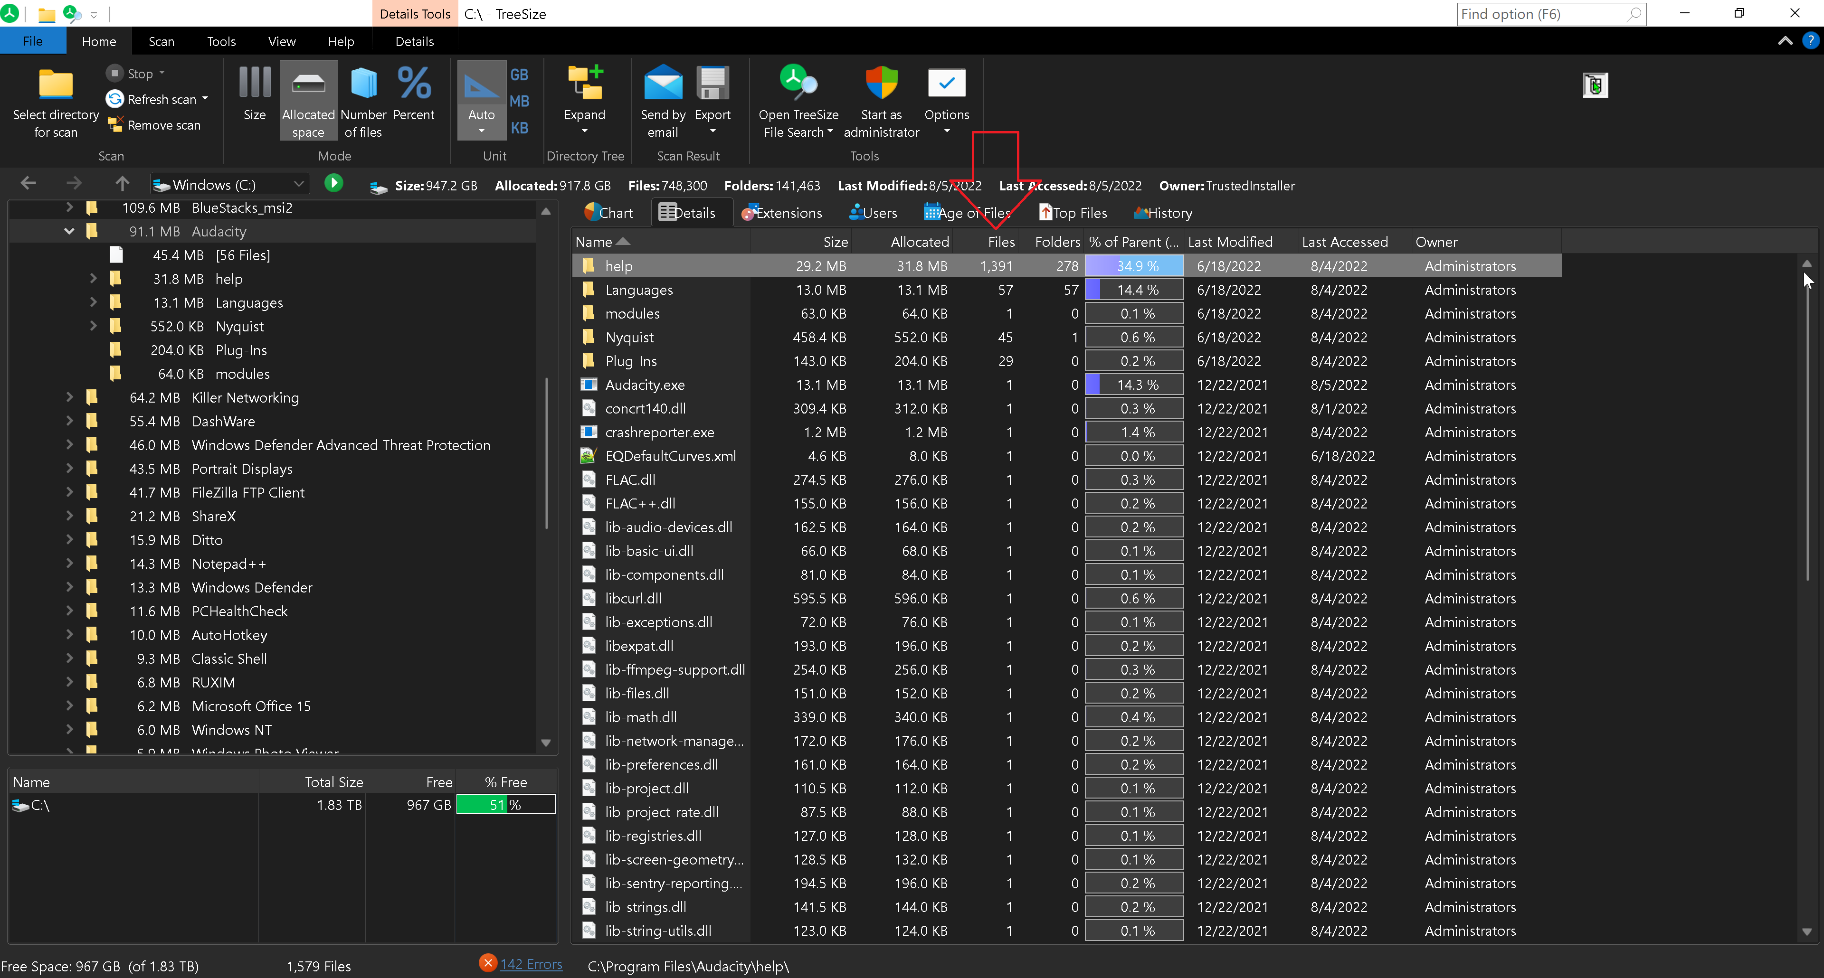This screenshot has width=1824, height=978.
Task: Expand the Killer Networking folder
Action: [69, 397]
